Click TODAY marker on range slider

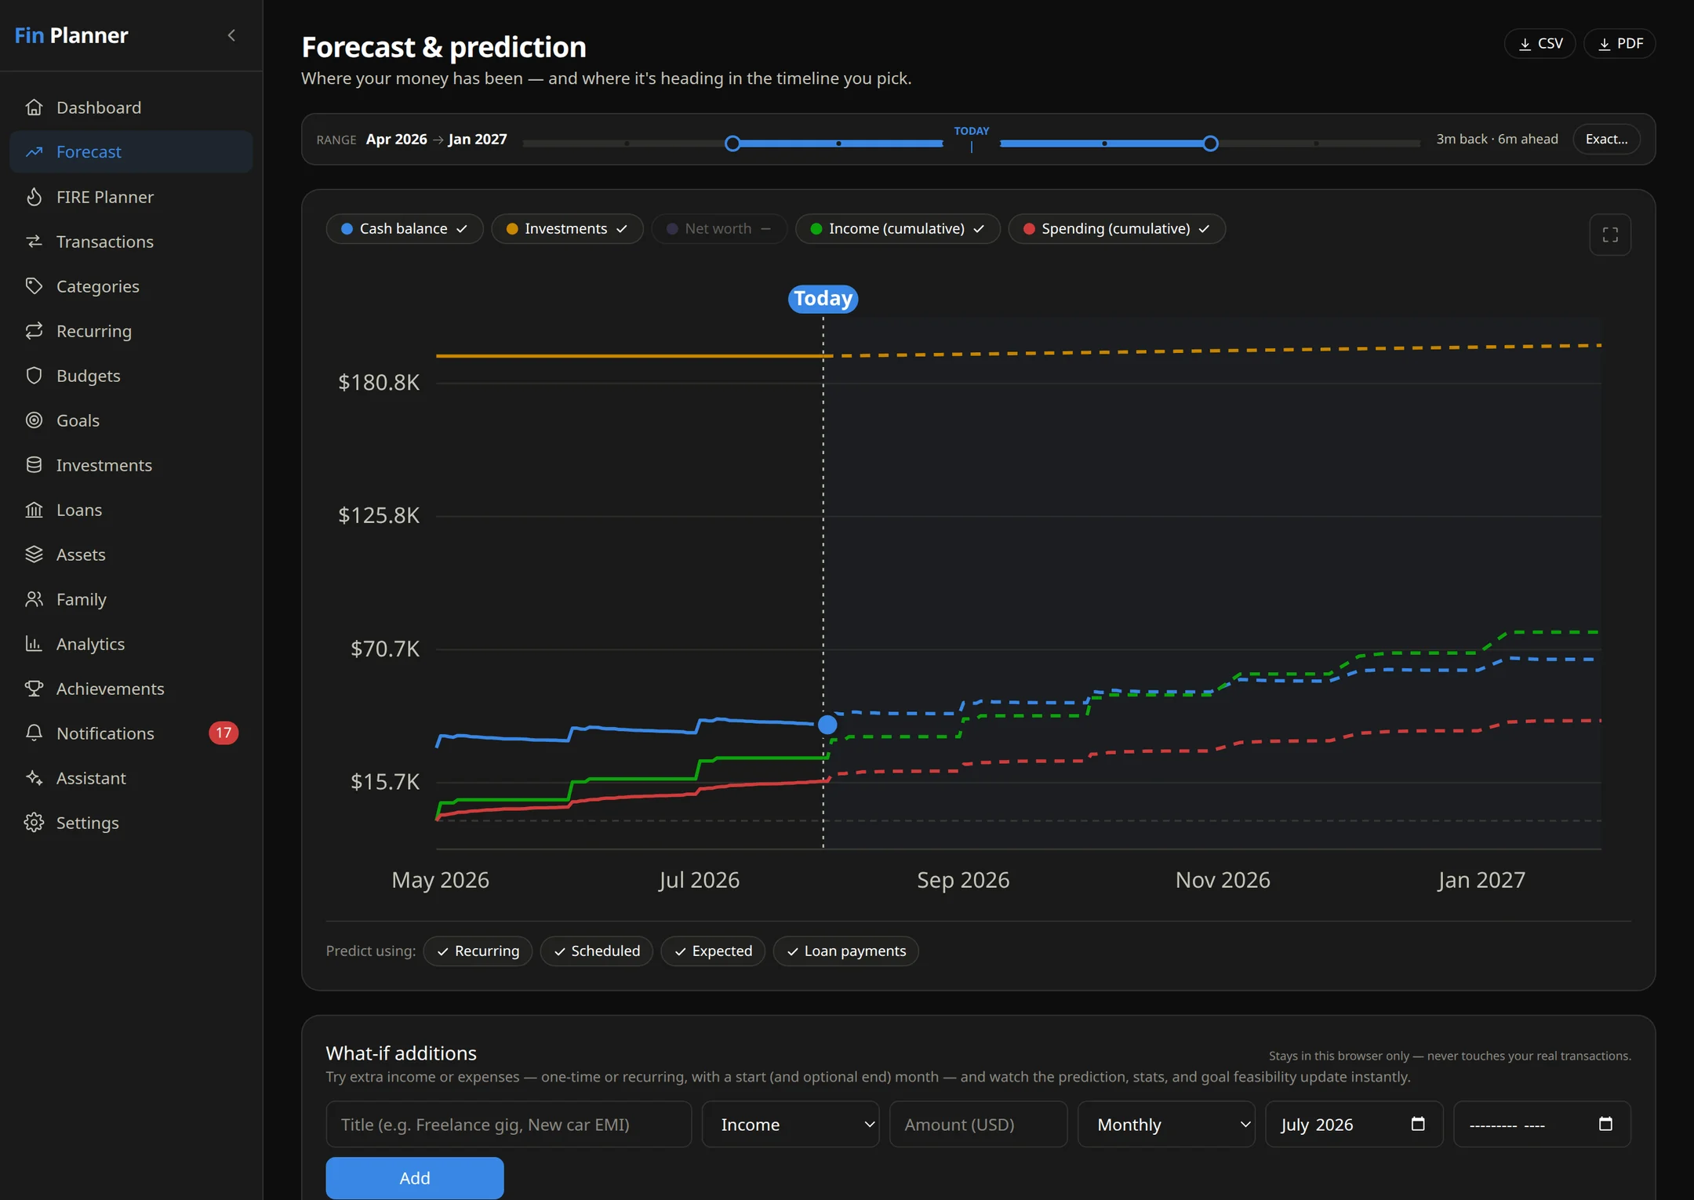coord(972,138)
